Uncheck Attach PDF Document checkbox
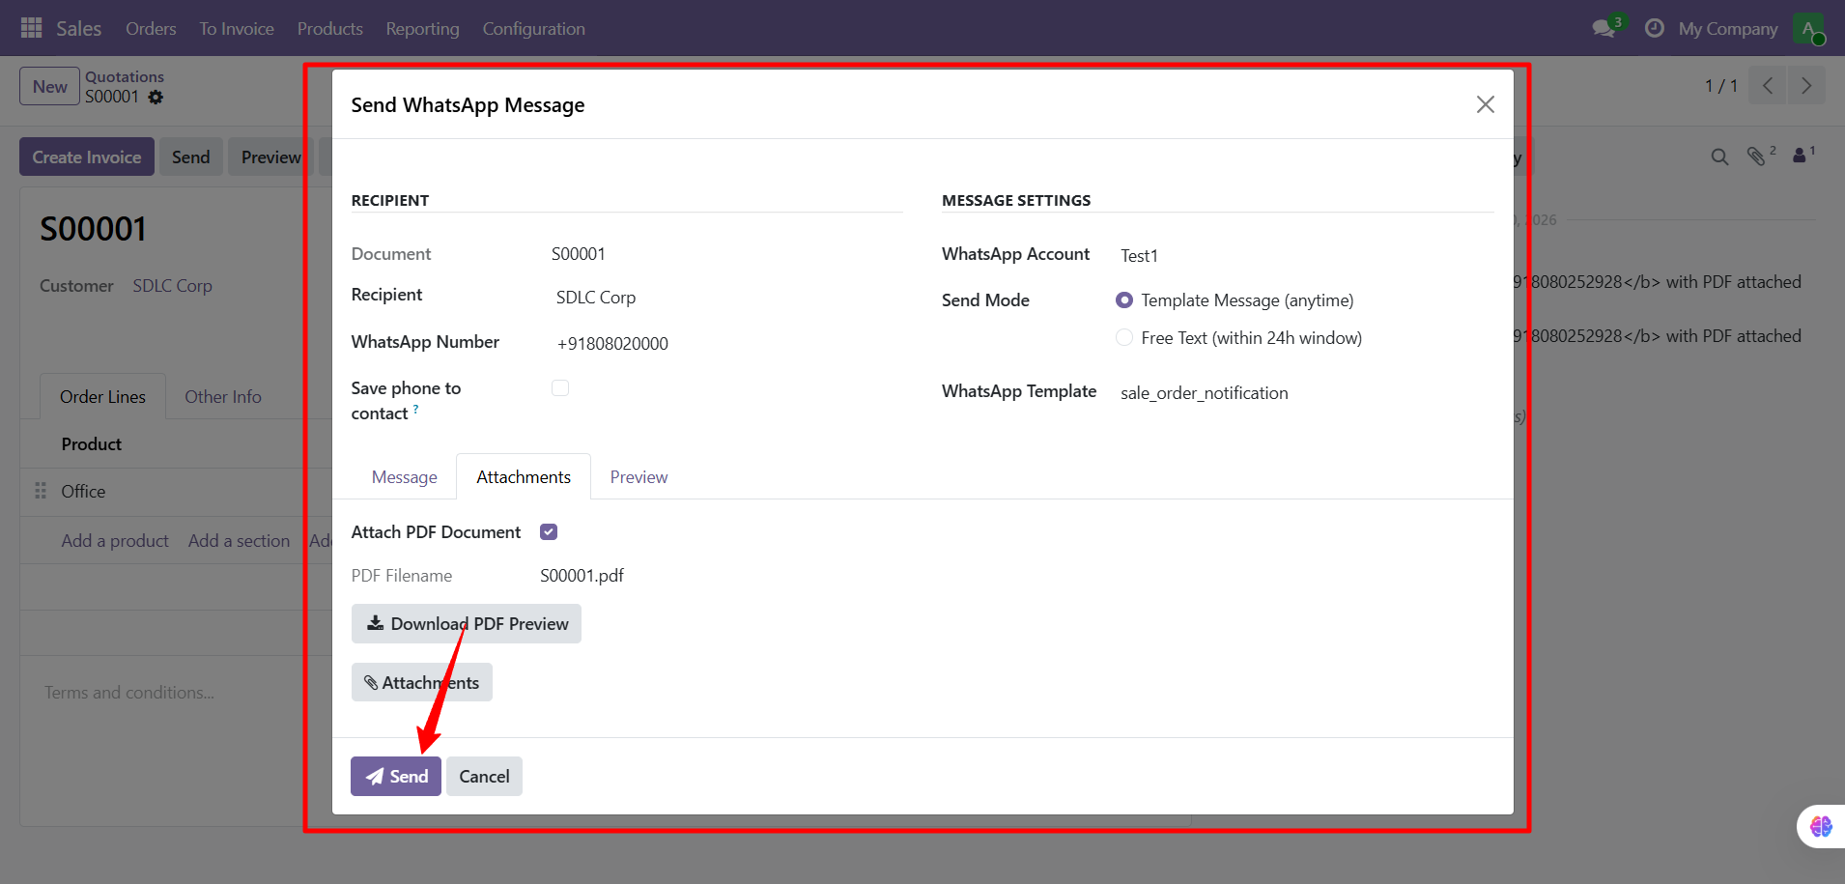1845x884 pixels. [x=549, y=532]
